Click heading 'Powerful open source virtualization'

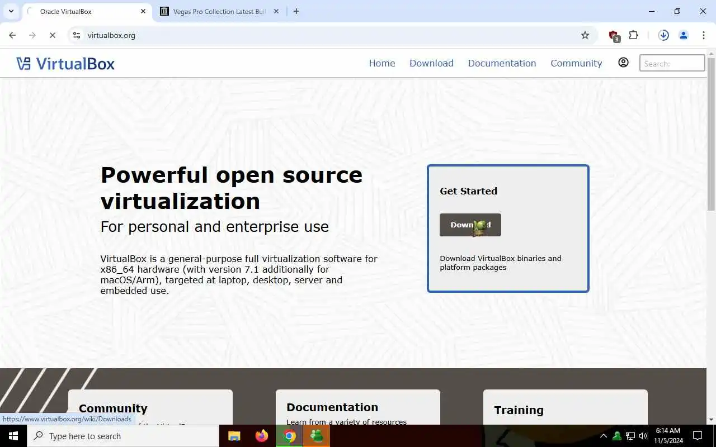coord(232,188)
